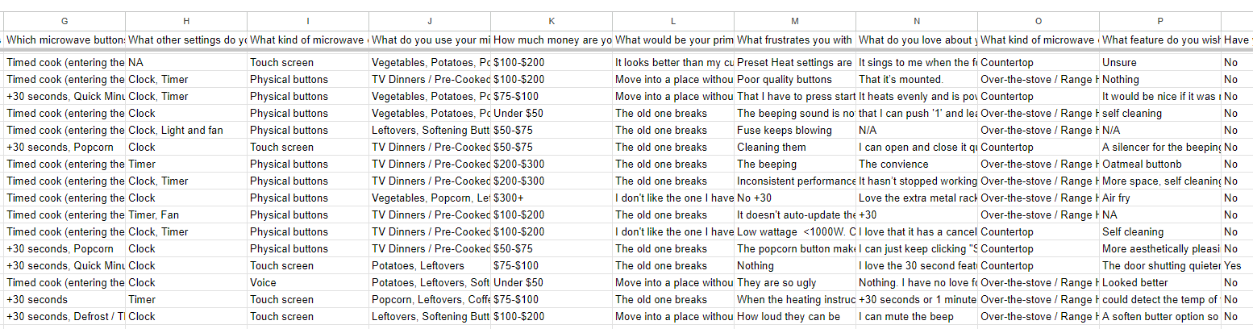Select column M header
The height and width of the screenshot is (329, 1253).
coord(795,22)
